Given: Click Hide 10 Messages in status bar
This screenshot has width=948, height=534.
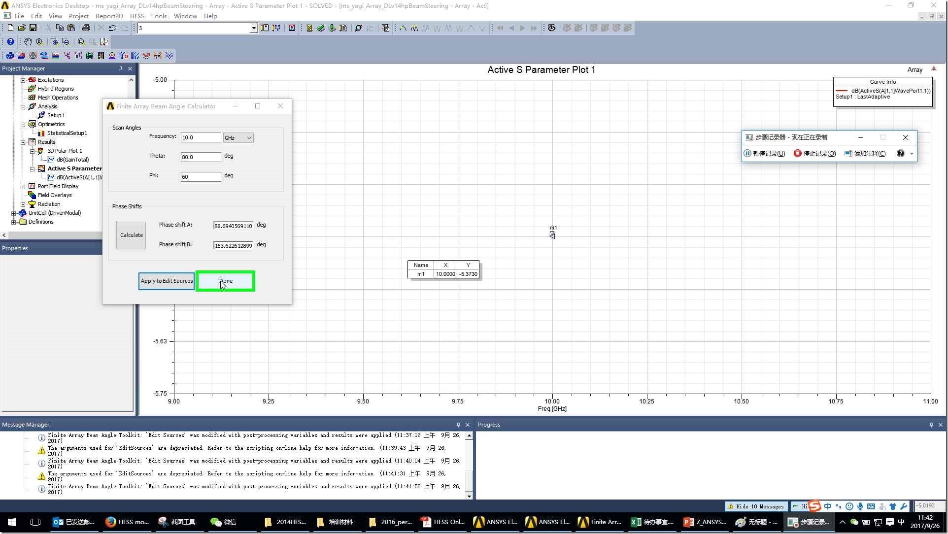Looking at the screenshot, I should (x=755, y=506).
